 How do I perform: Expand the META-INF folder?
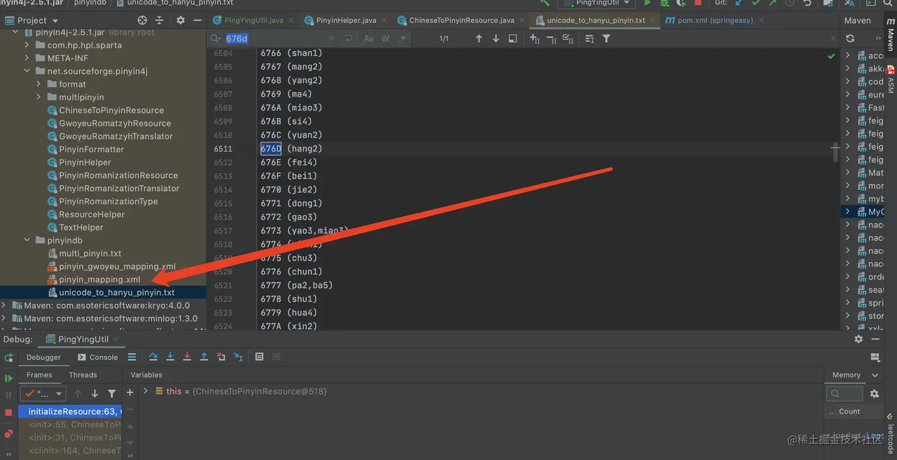tap(27, 58)
